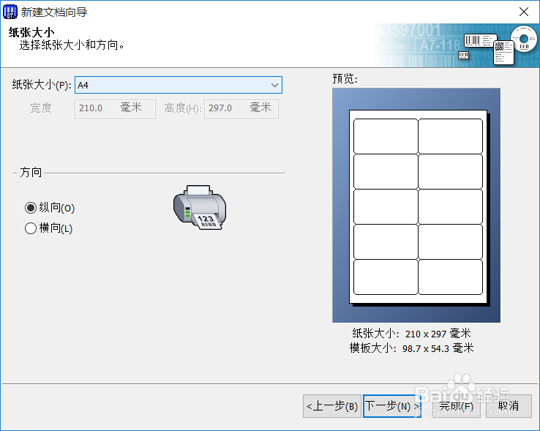Image resolution: width=540 pixels, height=431 pixels.
Task: Proceed with 下一步(N) > button
Action: 392,406
